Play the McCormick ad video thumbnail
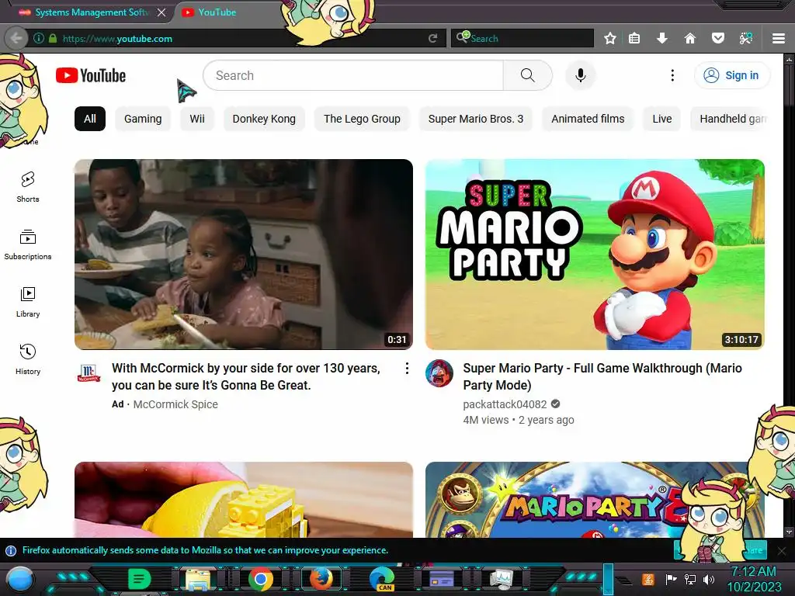The image size is (795, 596). point(244,255)
